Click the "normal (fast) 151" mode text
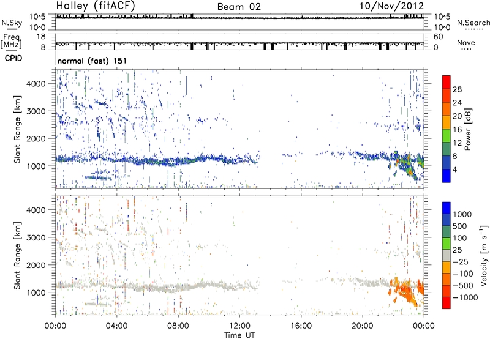 [x=92, y=61]
